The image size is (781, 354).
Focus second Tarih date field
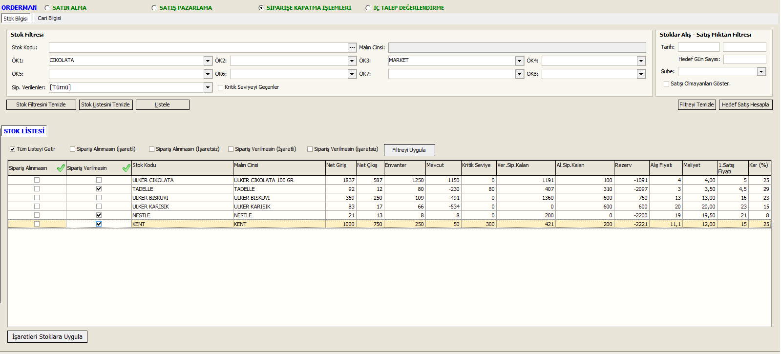click(x=745, y=47)
